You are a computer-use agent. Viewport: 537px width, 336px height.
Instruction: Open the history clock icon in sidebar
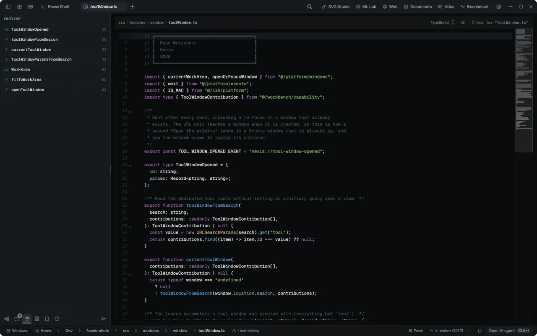pos(57,319)
